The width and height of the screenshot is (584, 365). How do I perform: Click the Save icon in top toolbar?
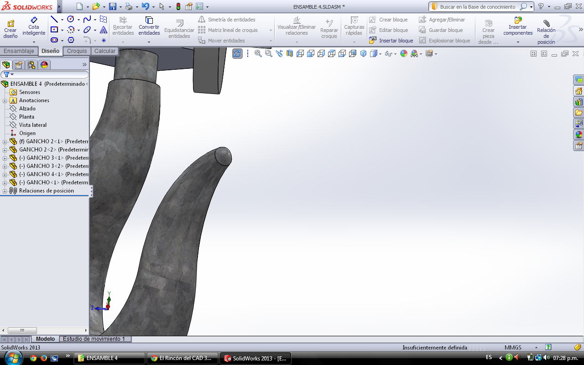[x=112, y=6]
